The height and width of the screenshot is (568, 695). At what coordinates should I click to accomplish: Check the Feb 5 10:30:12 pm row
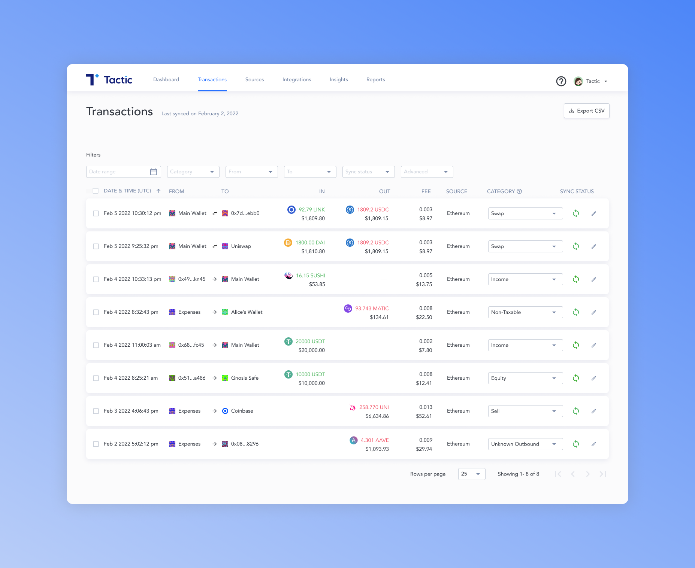point(96,213)
